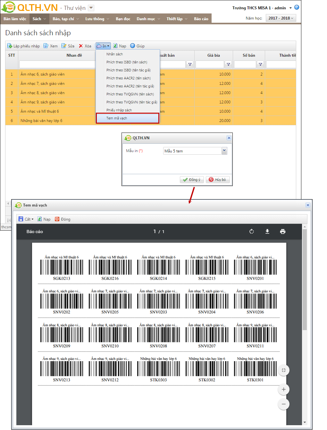Screen dimensions: 327x430
Task: Open the Lưu thông menu
Action: (97, 19)
